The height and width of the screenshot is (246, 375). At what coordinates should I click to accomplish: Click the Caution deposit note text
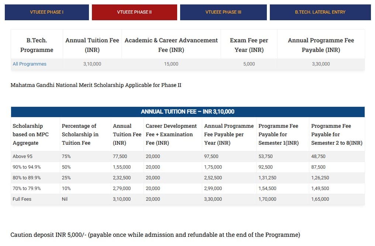pos(155,235)
